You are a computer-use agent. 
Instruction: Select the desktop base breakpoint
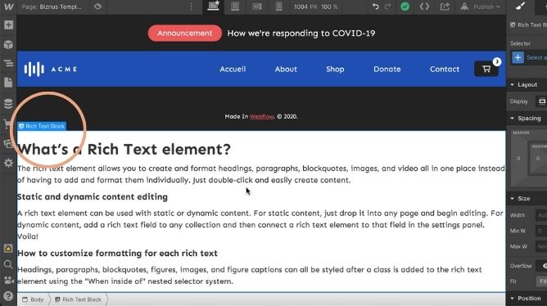click(213, 7)
